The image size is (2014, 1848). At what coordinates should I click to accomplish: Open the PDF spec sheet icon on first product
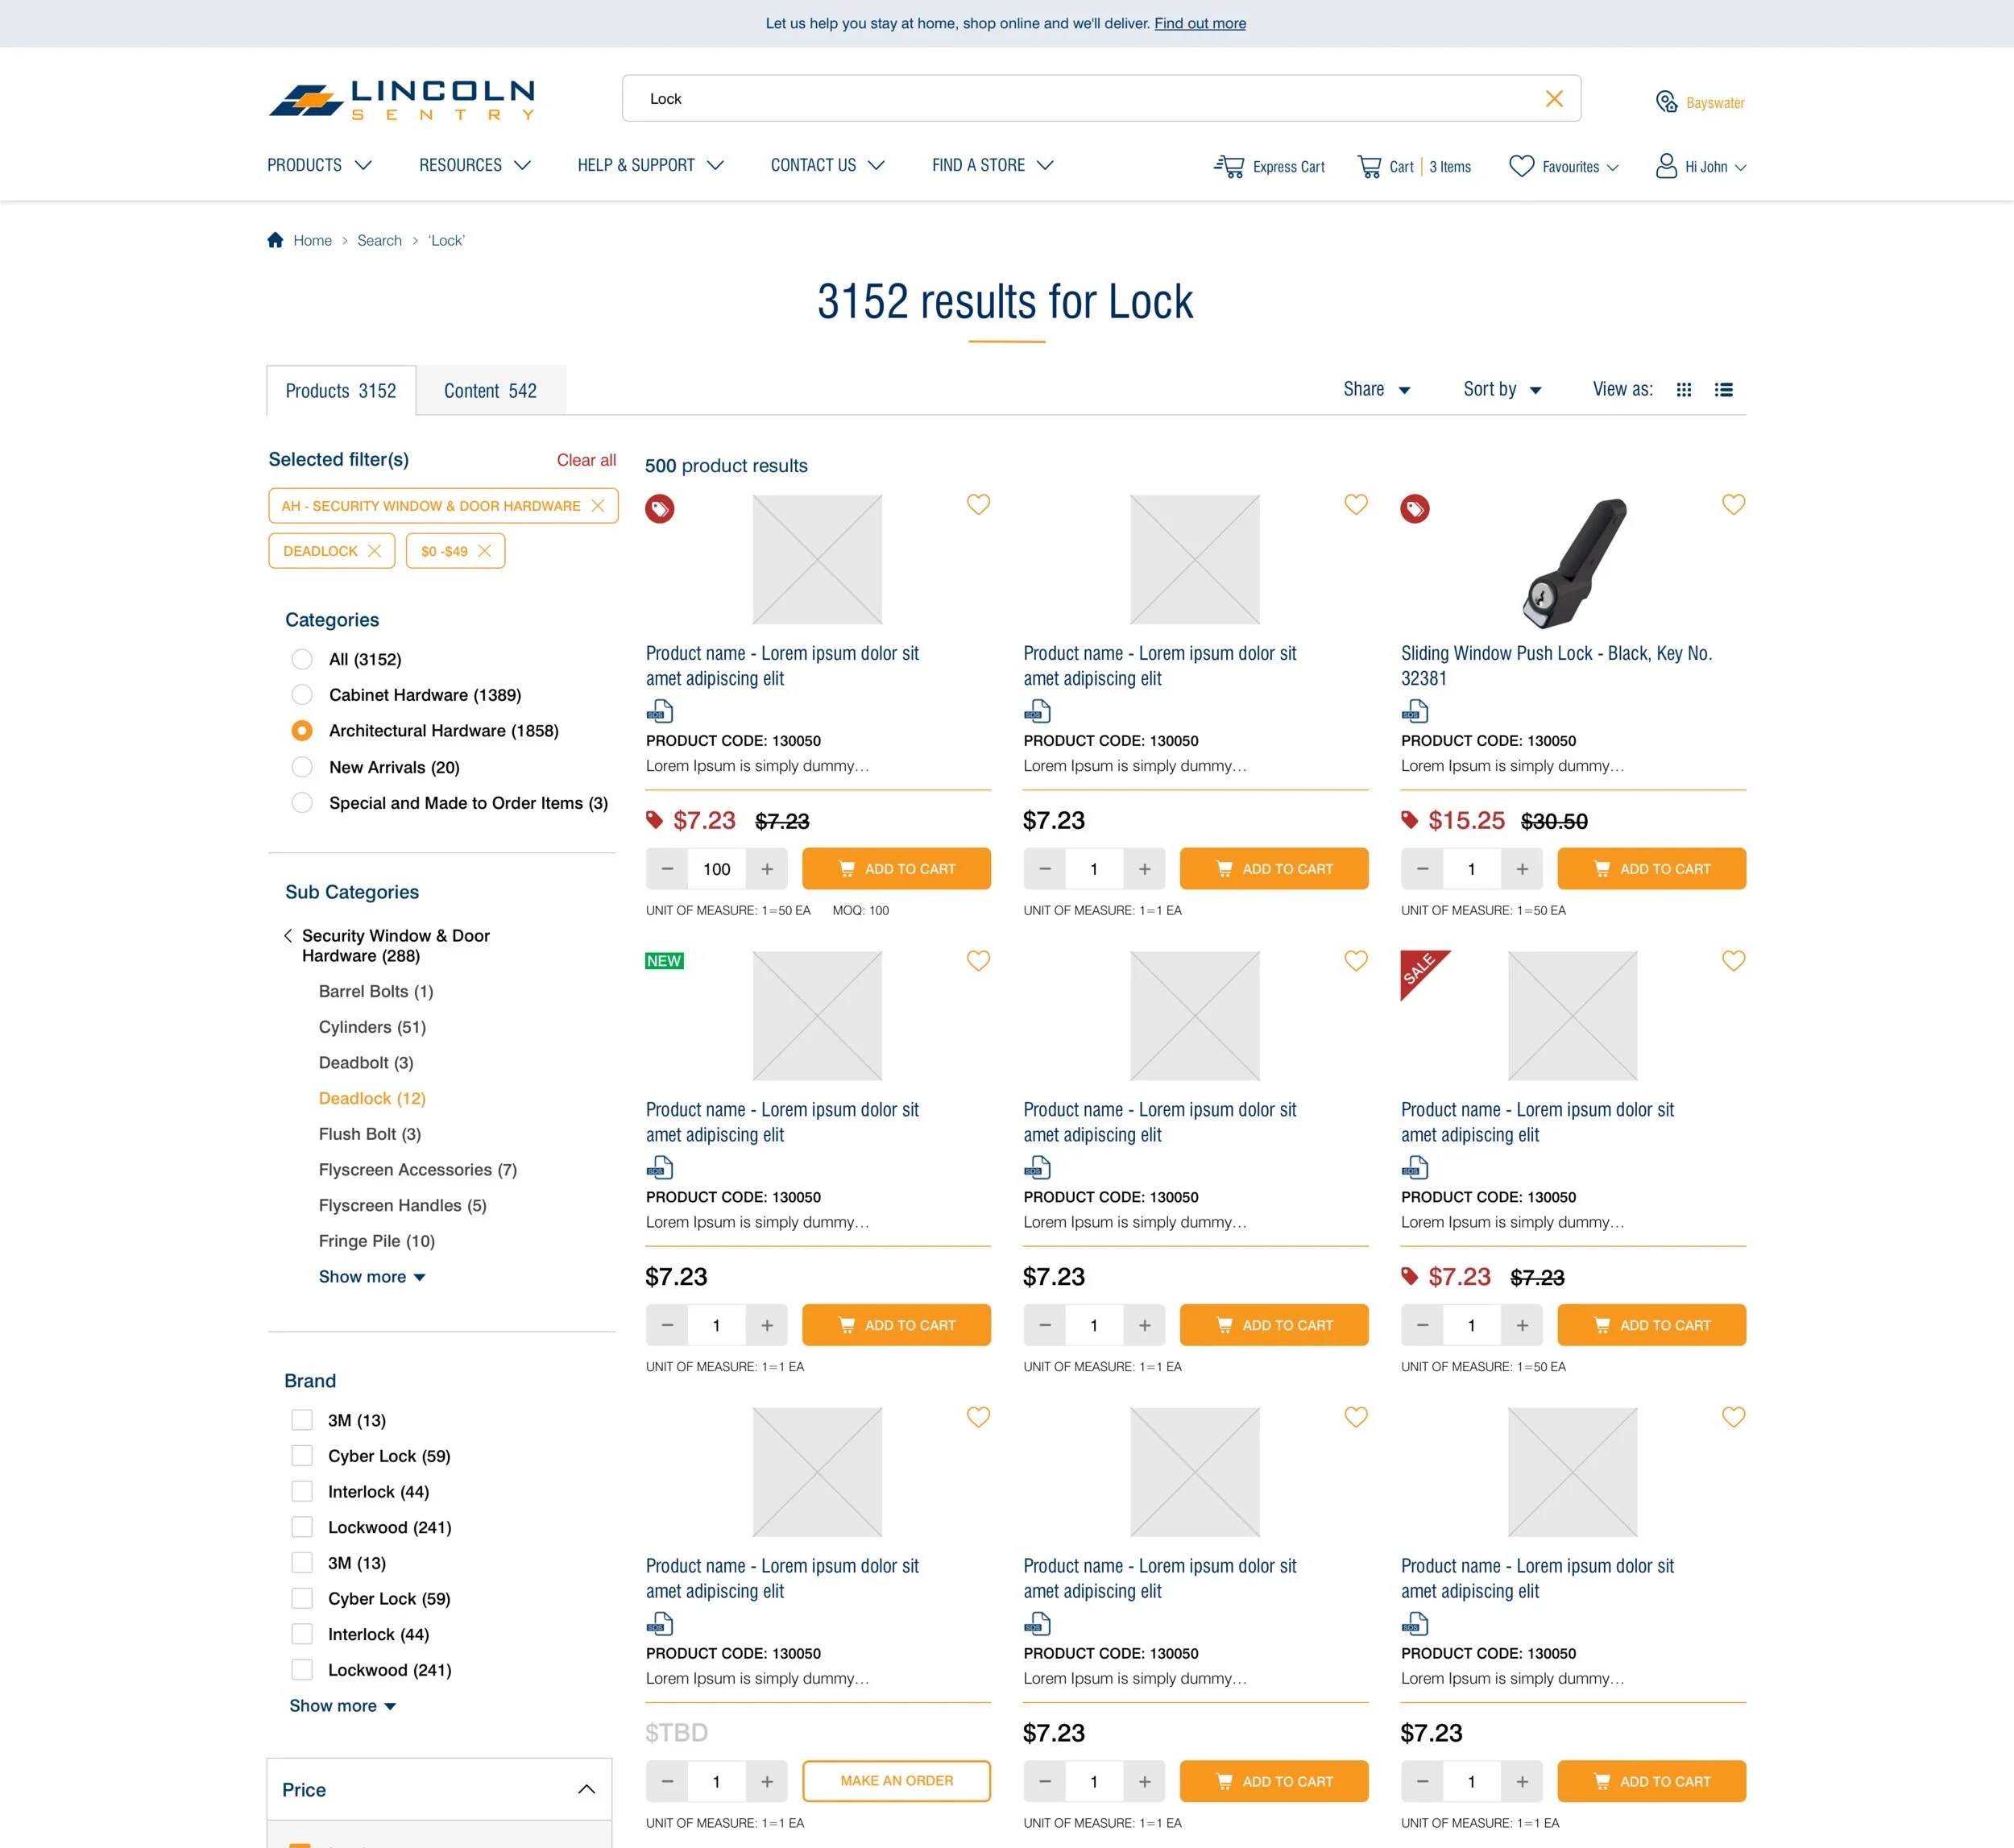(661, 710)
